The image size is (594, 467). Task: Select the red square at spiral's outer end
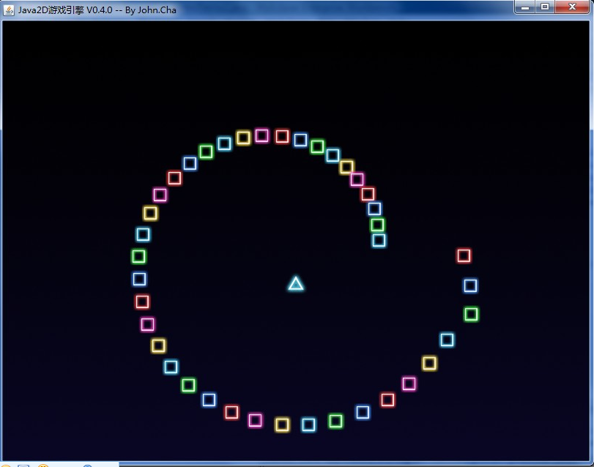pyautogui.click(x=464, y=255)
